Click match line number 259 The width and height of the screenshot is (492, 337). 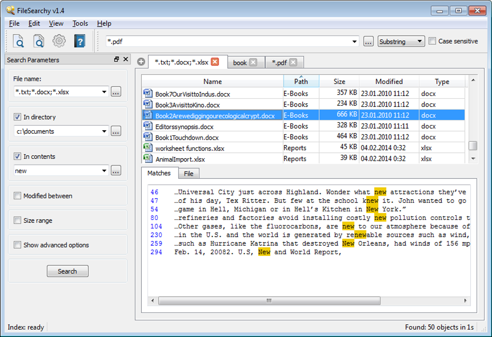click(156, 243)
